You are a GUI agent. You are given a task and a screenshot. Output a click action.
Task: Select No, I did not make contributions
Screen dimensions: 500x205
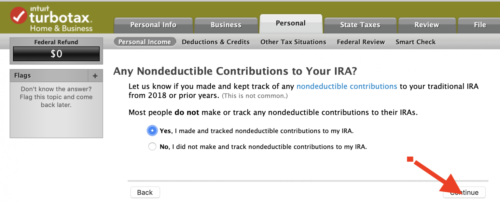point(152,147)
